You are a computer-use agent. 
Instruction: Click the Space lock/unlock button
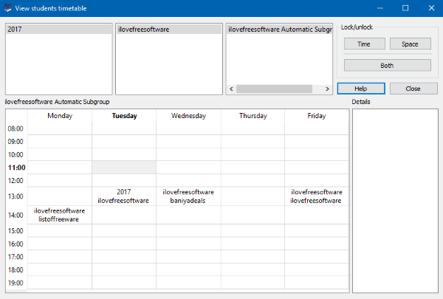tap(410, 44)
